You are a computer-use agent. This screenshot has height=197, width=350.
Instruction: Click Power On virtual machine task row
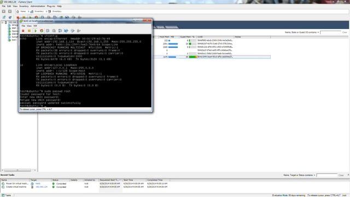click(85, 184)
